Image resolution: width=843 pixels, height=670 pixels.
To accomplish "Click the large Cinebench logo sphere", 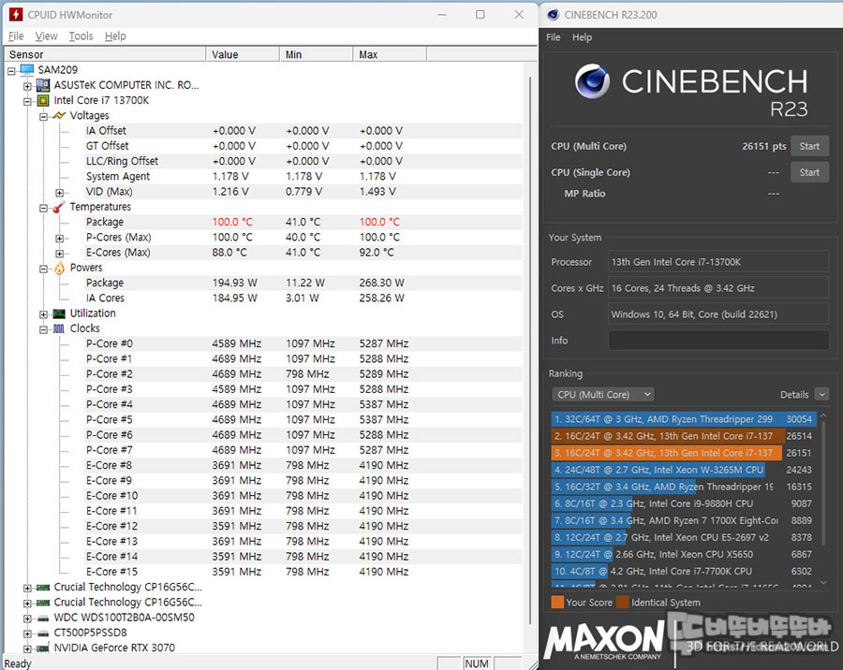I will coord(592,81).
